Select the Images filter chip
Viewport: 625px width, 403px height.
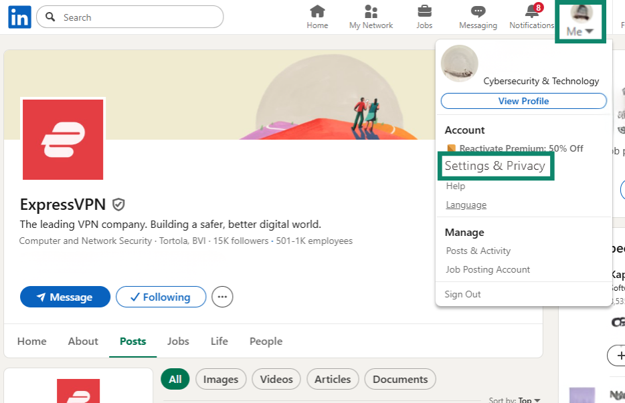coord(220,379)
